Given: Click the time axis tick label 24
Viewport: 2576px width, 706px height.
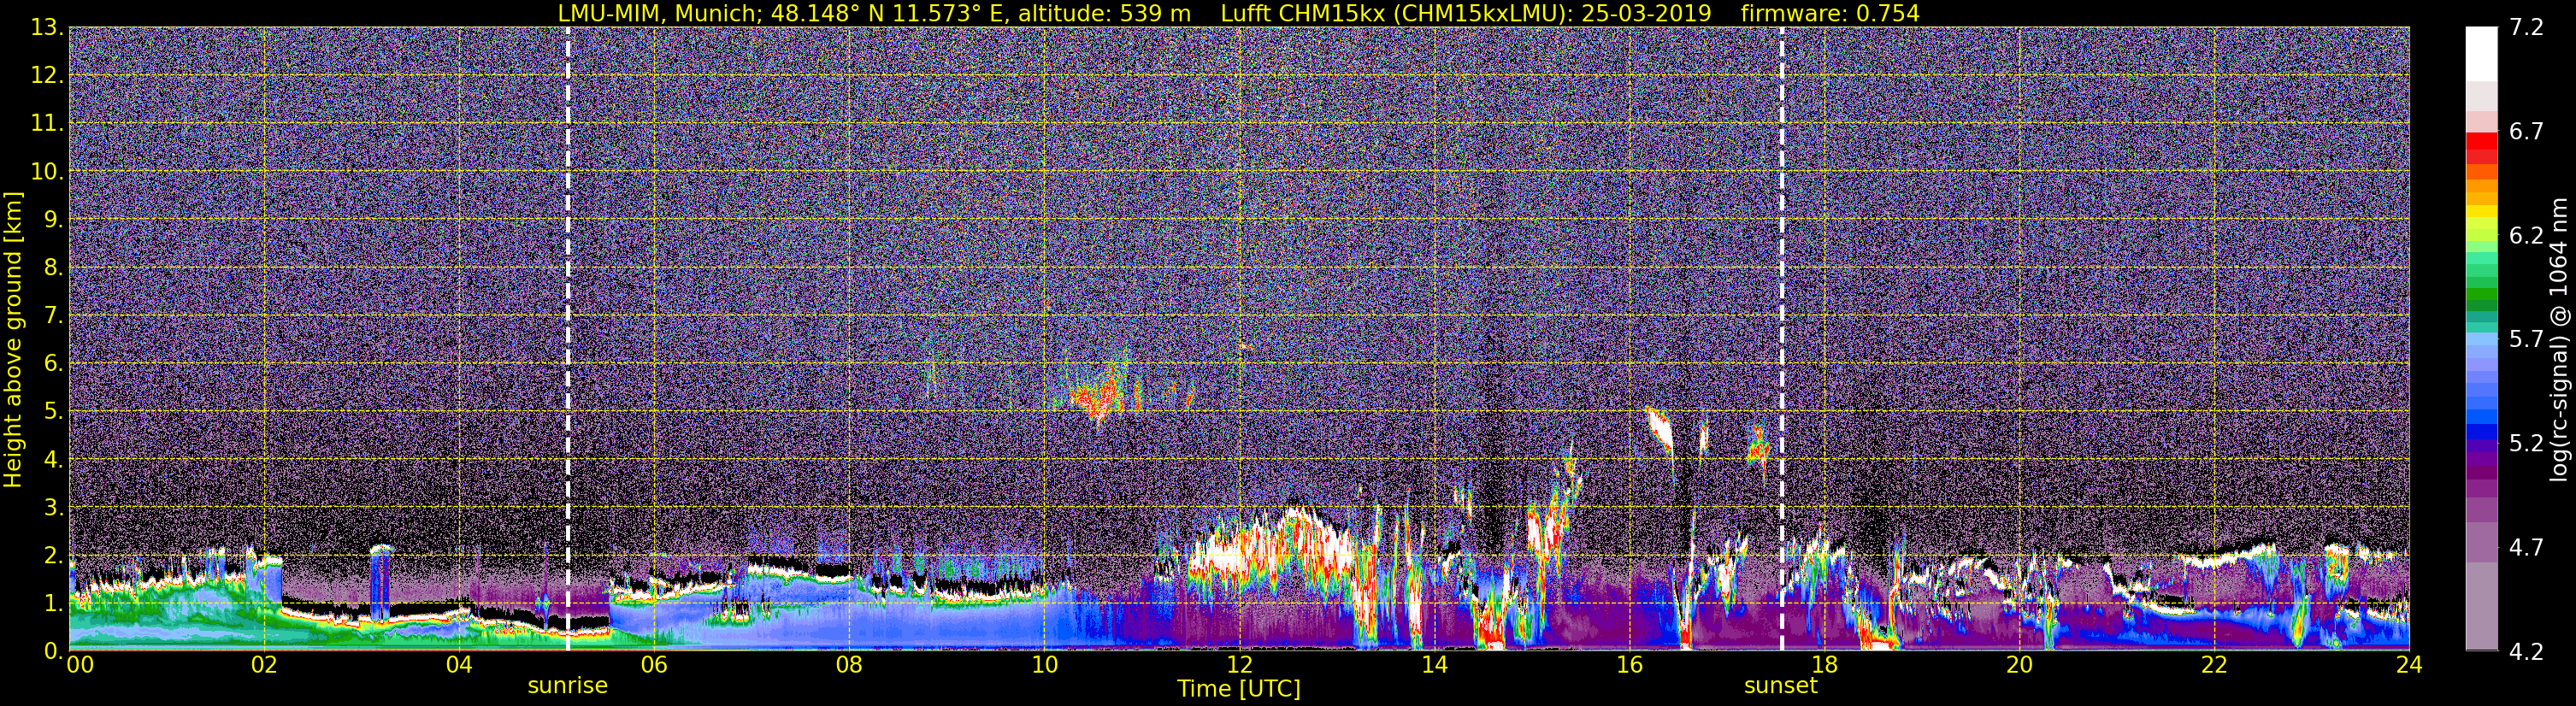Looking at the screenshot, I should 2409,666.
